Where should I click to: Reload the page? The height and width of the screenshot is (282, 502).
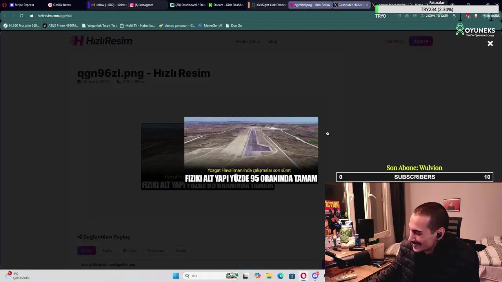22,16
